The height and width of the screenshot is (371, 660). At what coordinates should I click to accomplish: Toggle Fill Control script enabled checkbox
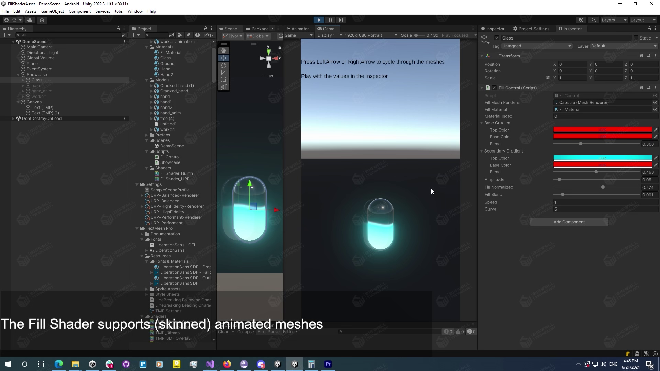pos(494,88)
